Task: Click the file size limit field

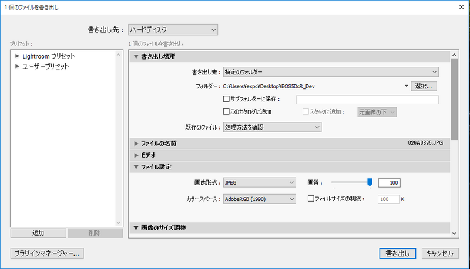Action: pyautogui.click(x=388, y=199)
